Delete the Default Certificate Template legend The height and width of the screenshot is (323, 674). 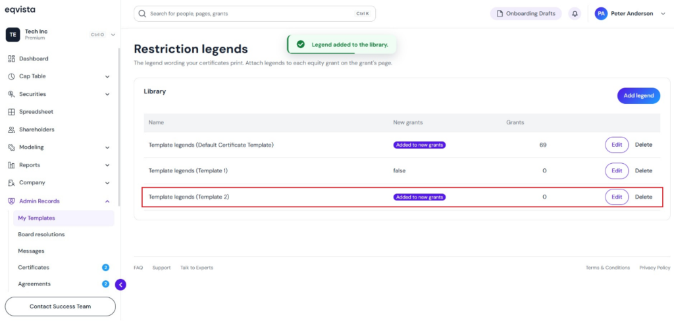644,145
